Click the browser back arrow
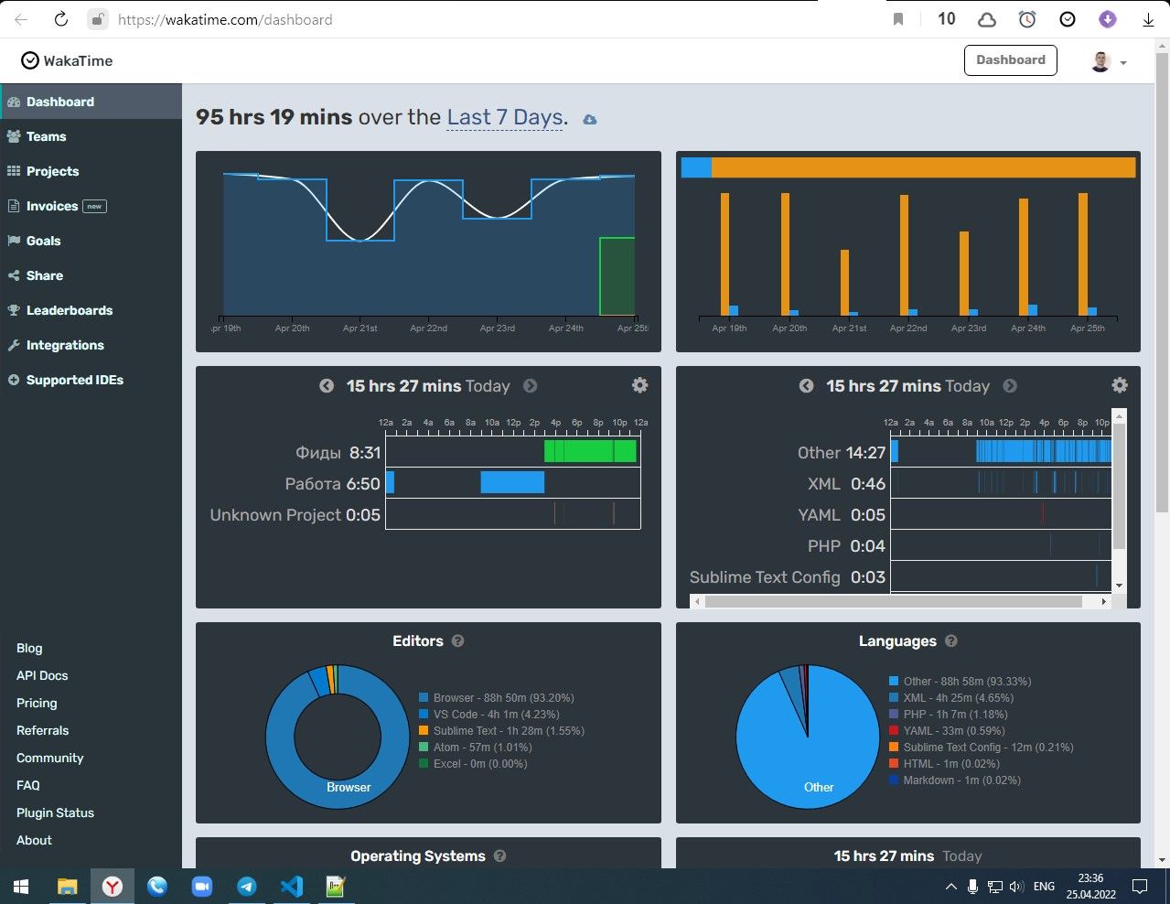 click(x=21, y=19)
